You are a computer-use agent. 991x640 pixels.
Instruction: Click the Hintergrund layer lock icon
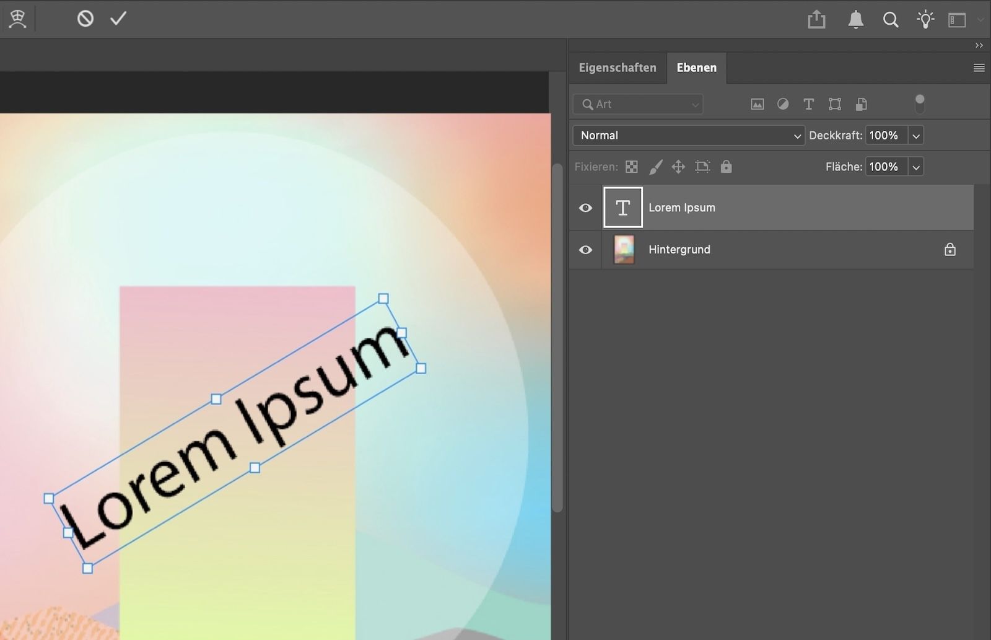click(950, 250)
